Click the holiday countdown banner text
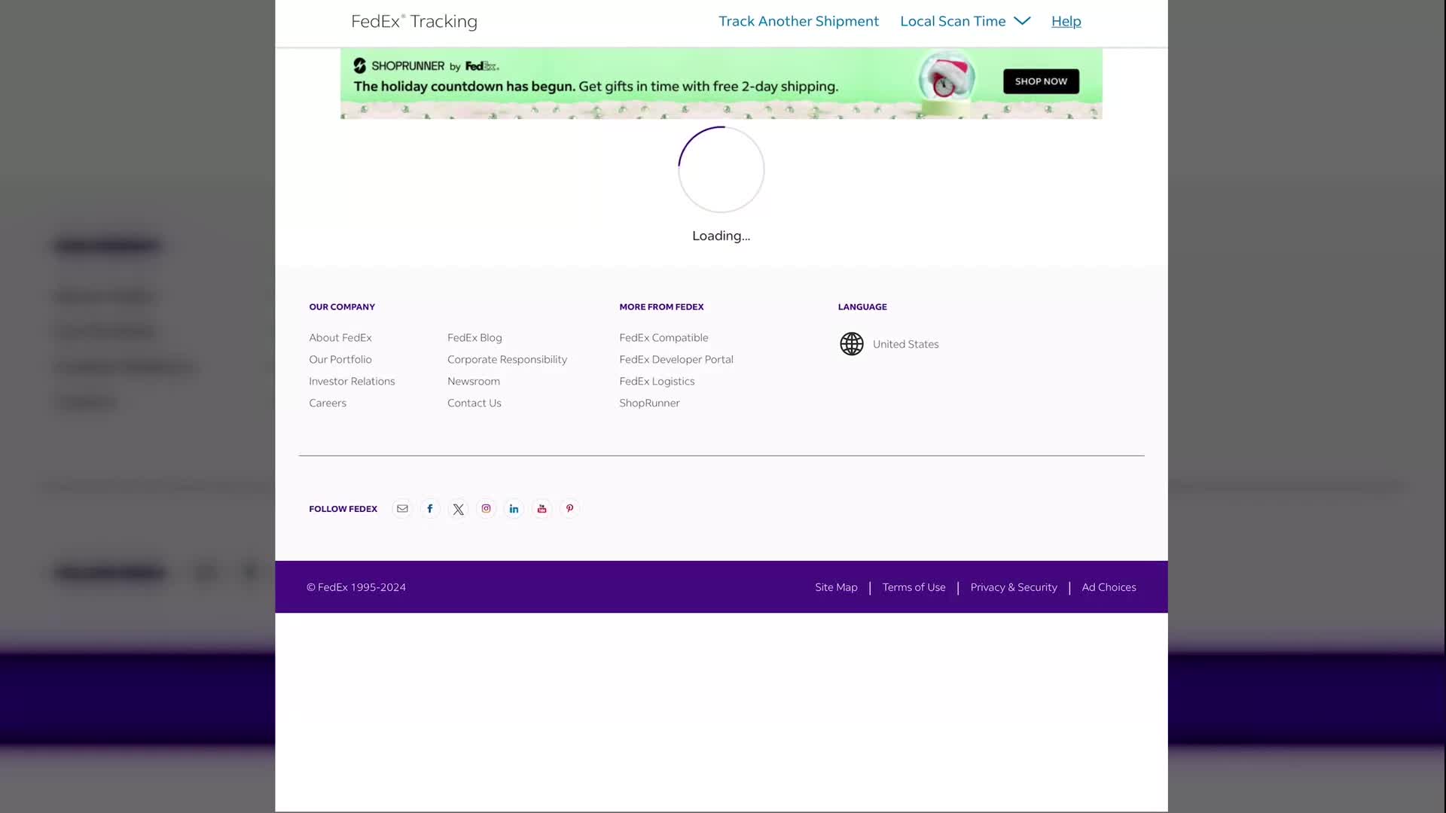The width and height of the screenshot is (1446, 813). coord(596,87)
